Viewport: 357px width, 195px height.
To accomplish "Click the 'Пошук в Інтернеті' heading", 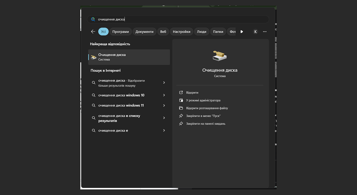I will (106, 71).
